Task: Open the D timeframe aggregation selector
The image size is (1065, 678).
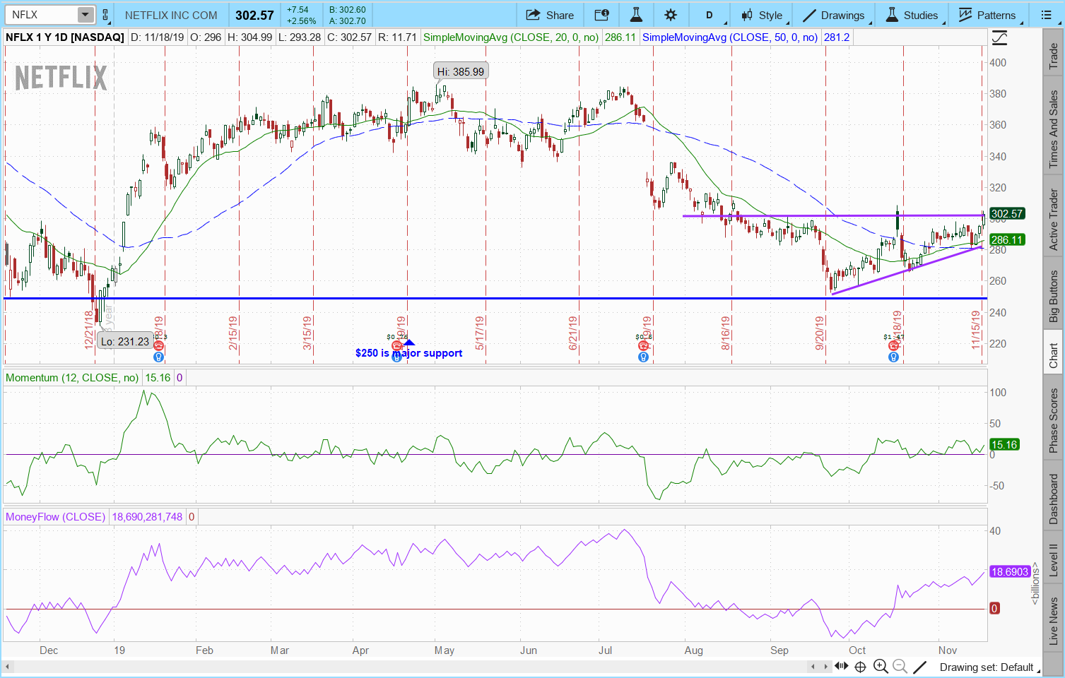Action: pos(709,15)
